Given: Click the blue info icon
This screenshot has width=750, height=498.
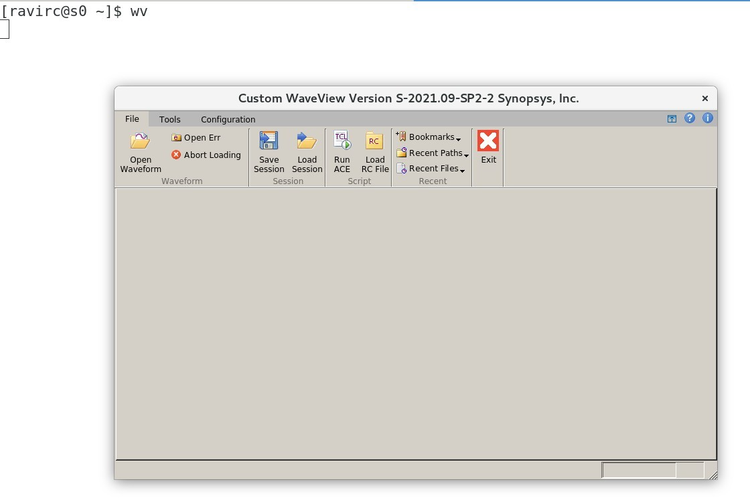Looking at the screenshot, I should point(707,118).
